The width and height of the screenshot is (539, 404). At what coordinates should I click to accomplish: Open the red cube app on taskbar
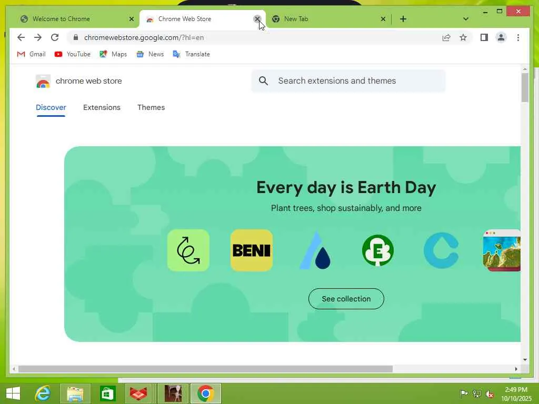tap(138, 393)
